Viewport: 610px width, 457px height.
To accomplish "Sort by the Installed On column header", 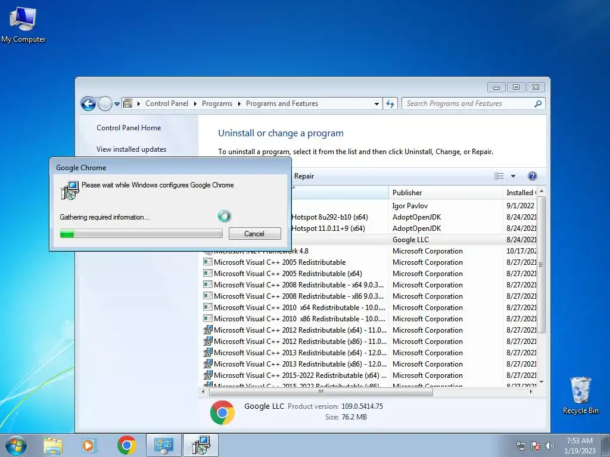I will tap(521, 192).
